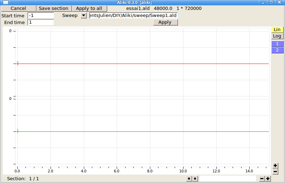Click the second square scroll button
285x183 pixels.
[195, 179]
